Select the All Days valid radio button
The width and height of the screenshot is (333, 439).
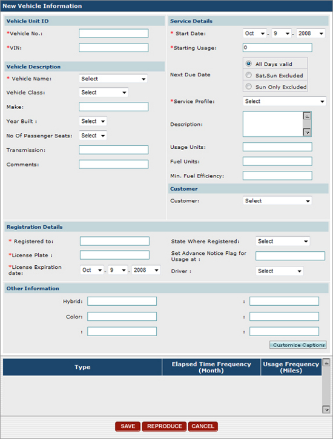(248, 64)
